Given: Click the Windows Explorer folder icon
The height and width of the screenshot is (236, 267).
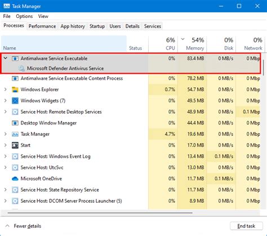Looking at the screenshot, I should coord(15,90).
